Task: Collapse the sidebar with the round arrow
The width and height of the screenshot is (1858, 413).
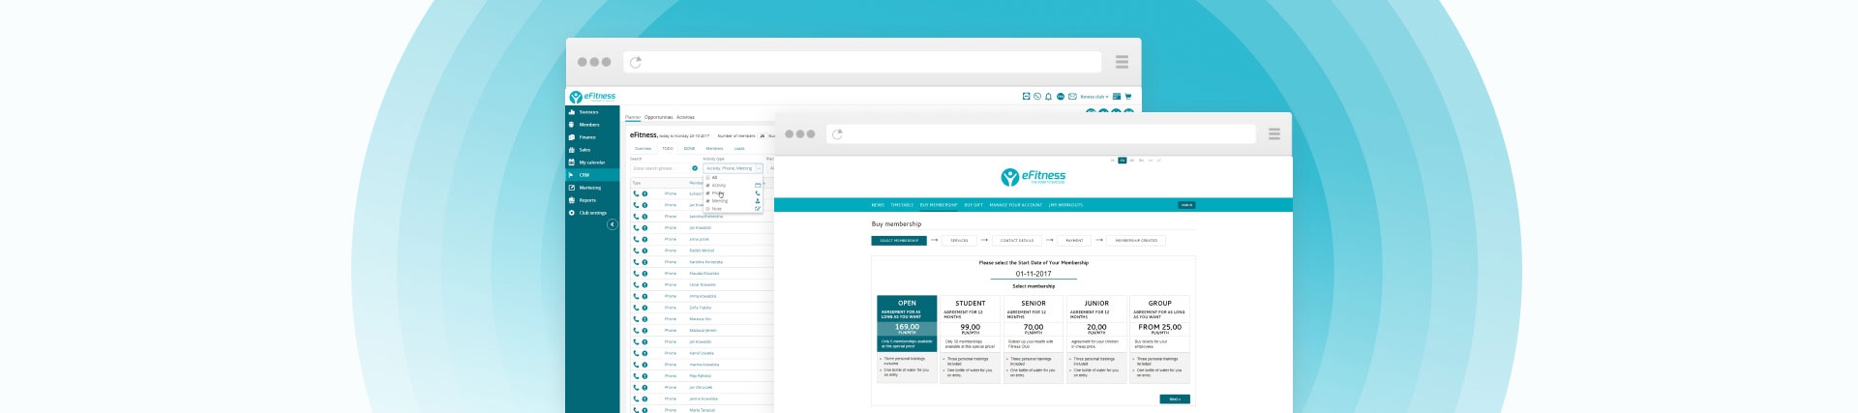Action: click(612, 224)
